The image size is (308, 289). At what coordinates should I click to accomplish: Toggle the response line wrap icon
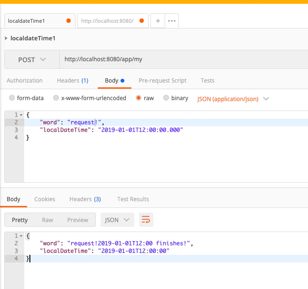coord(146,220)
